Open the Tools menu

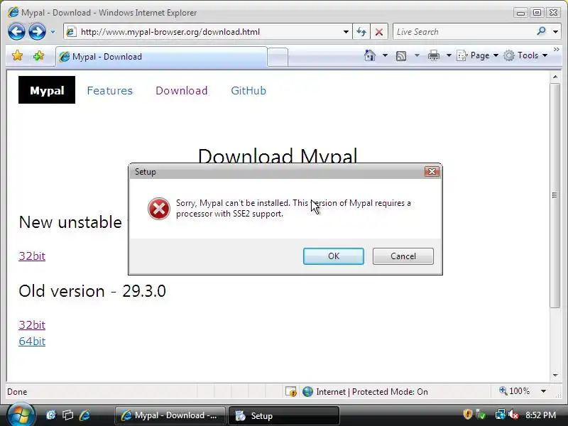point(525,55)
